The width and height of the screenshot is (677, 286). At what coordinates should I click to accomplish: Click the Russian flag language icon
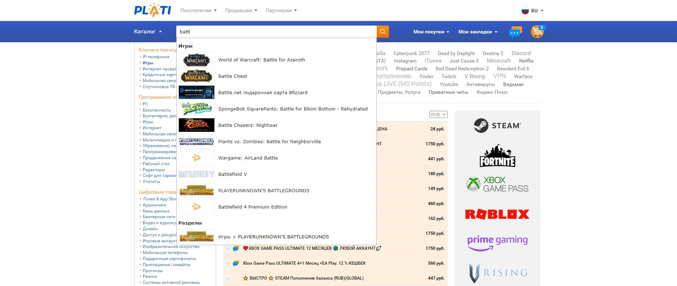click(x=525, y=11)
